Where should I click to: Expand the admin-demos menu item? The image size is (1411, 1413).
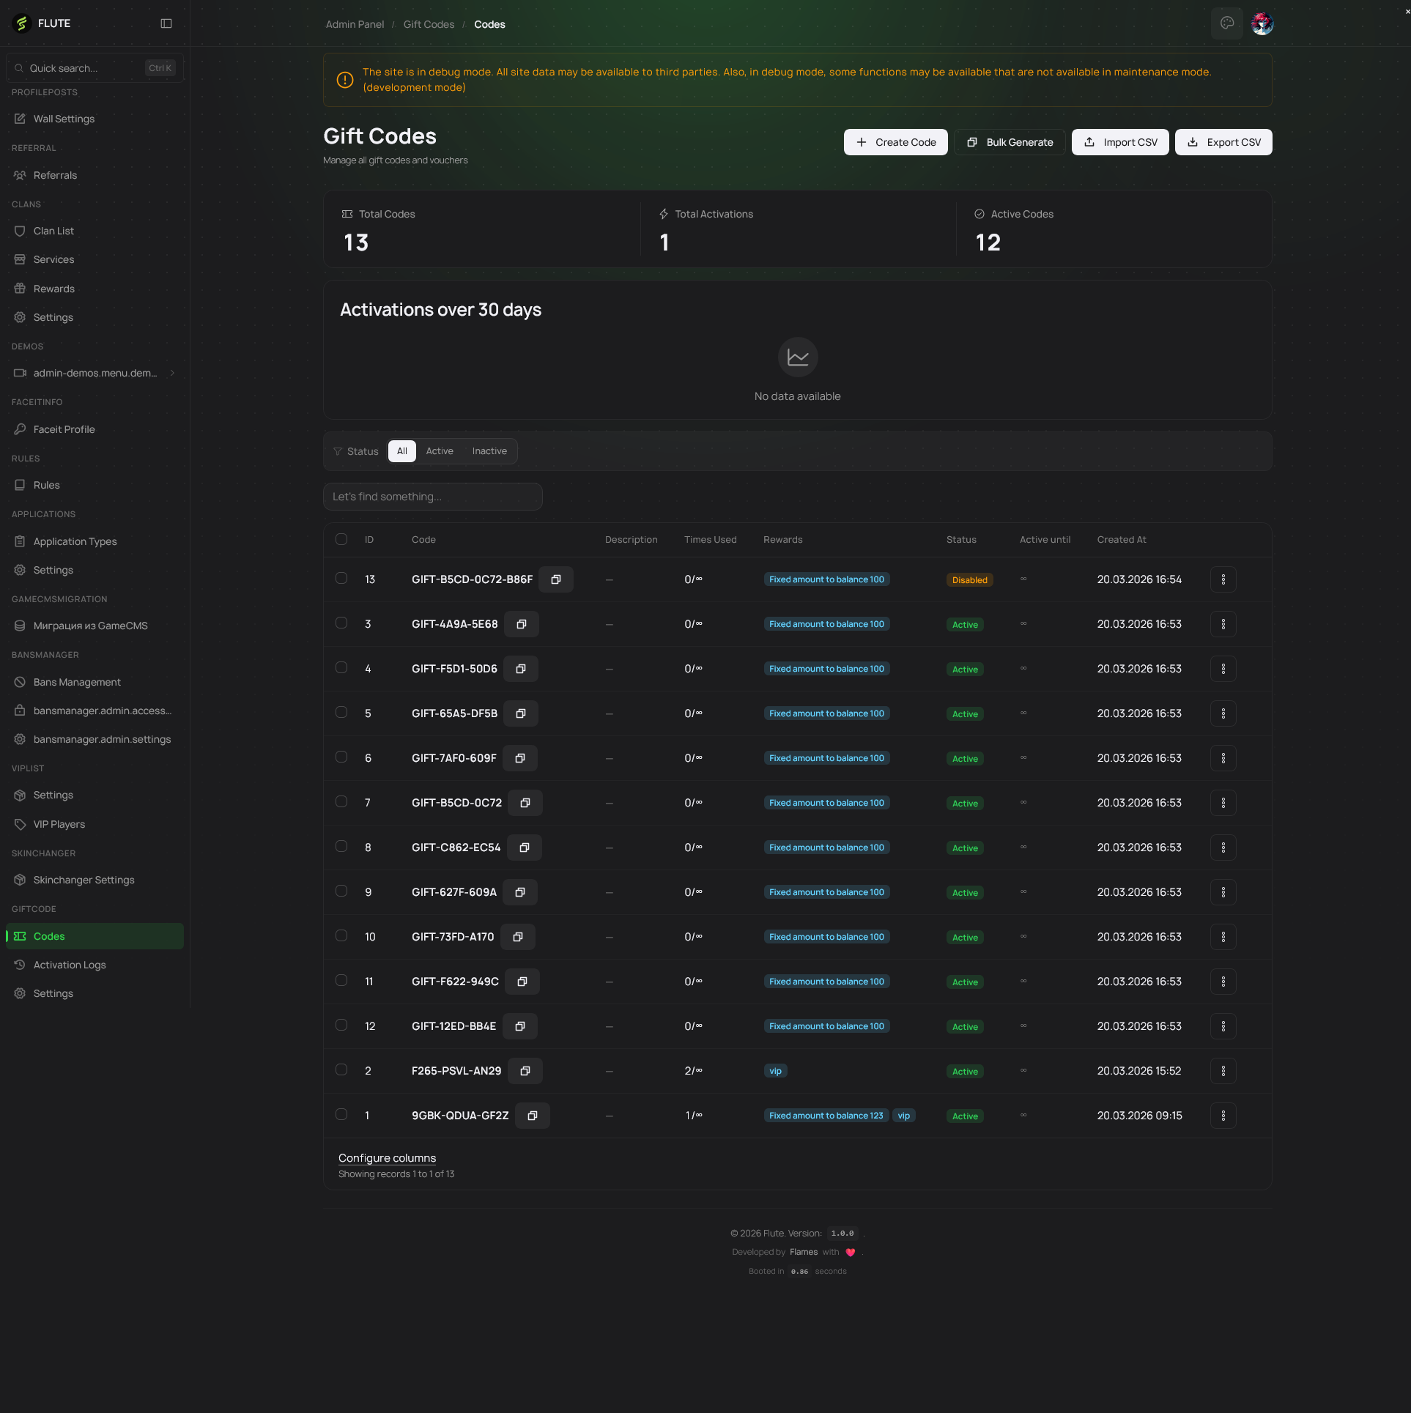pos(95,373)
